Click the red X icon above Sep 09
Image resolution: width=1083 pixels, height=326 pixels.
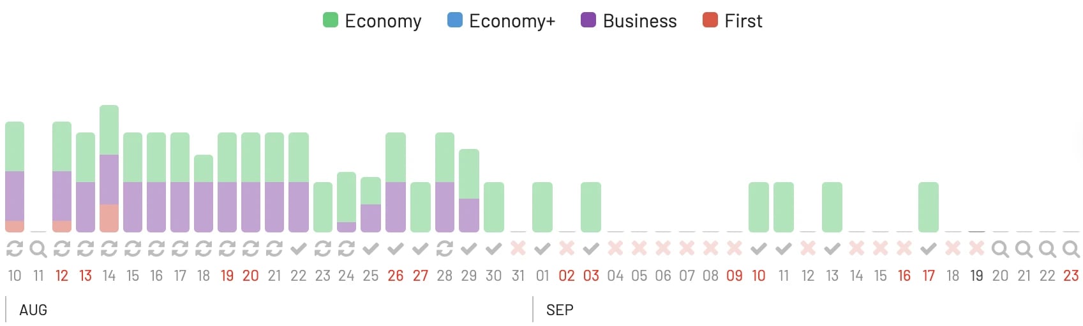[x=735, y=248]
